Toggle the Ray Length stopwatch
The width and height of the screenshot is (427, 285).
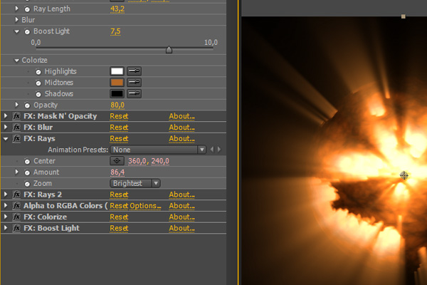[27, 9]
